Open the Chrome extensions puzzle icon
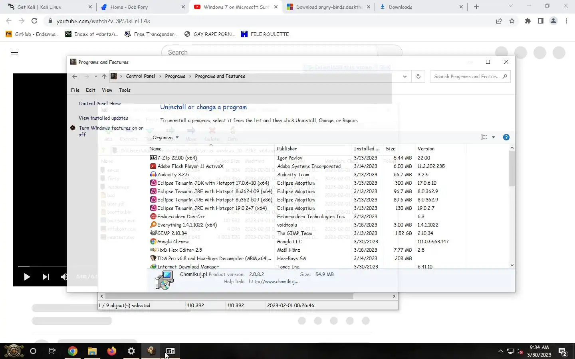The height and width of the screenshot is (359, 575). 528,21
